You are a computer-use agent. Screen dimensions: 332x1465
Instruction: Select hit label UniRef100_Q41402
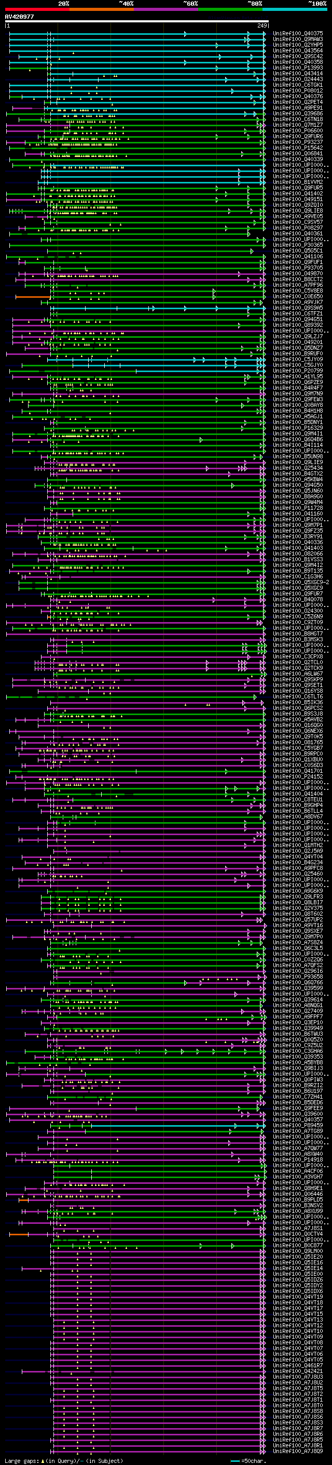298,193
